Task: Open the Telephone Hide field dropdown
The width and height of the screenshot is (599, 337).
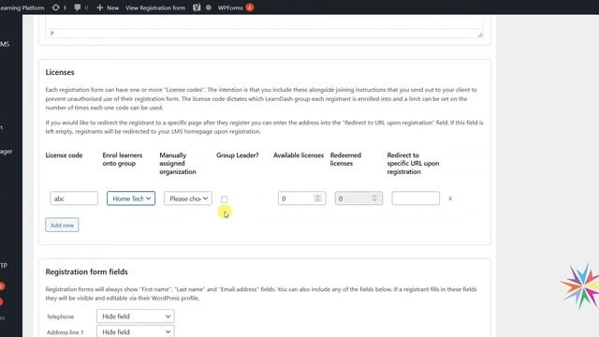Action: point(136,316)
